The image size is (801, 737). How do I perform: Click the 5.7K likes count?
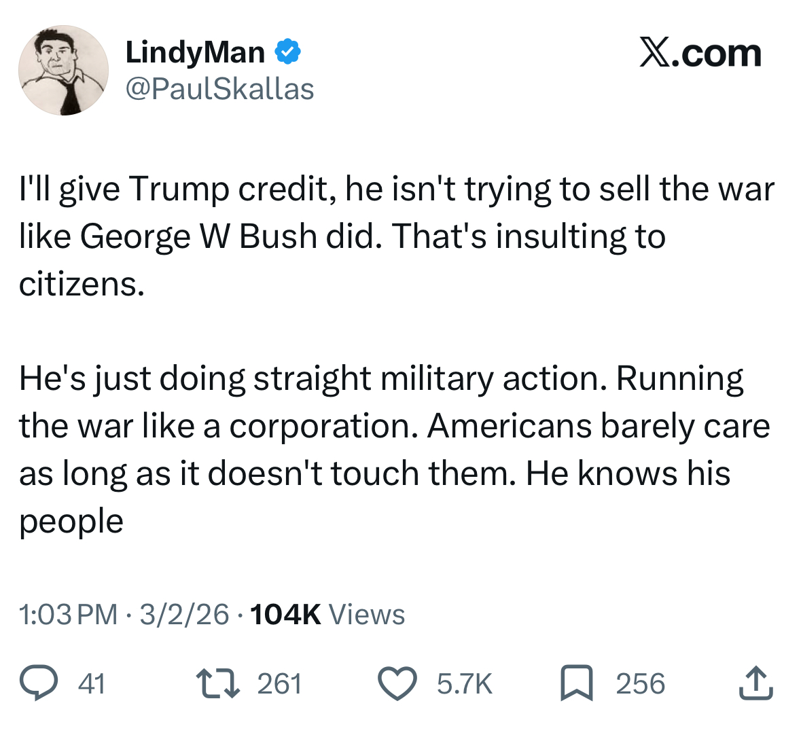pos(464,683)
